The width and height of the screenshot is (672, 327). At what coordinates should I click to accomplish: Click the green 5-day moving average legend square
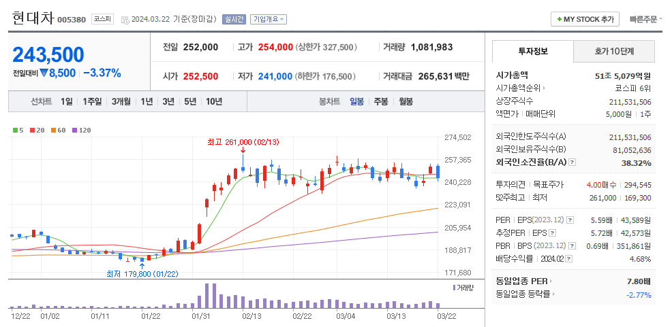point(16,131)
